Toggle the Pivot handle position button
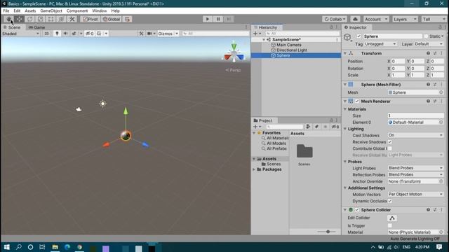Screen dimensions: 449x252 click(x=90, y=19)
